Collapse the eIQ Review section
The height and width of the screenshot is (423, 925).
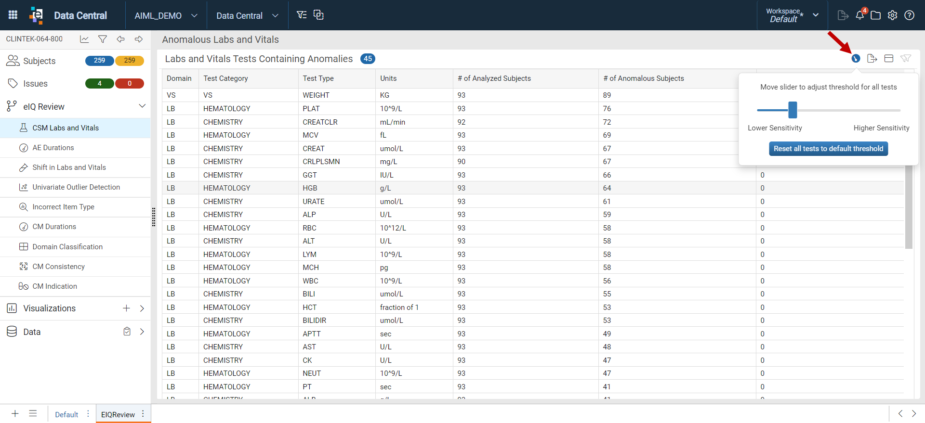[142, 106]
